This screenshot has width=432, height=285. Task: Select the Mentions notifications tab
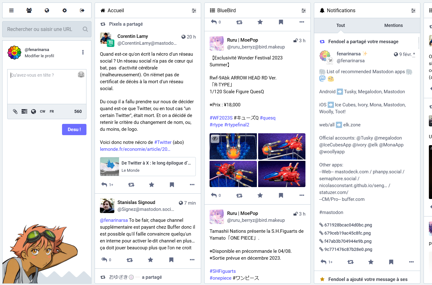(393, 25)
